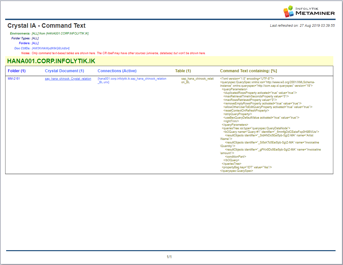Click the resetContextOnRefreshProperty line

246,111
